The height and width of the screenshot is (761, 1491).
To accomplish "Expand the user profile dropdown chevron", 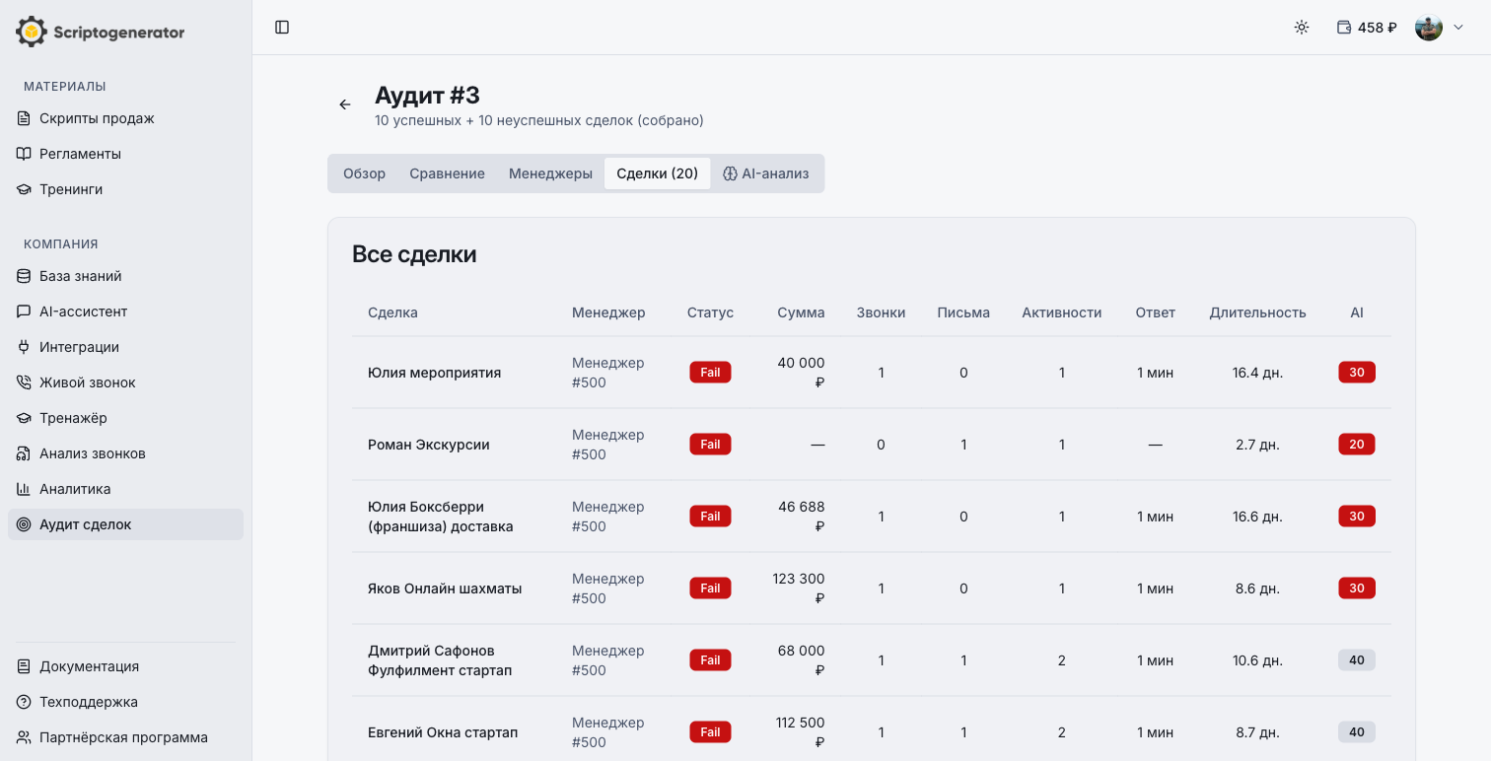I will [x=1458, y=28].
